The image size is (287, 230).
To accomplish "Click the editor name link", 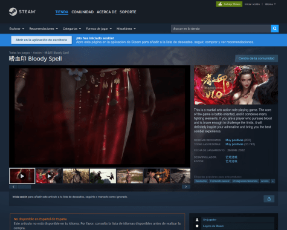I will coord(231,161).
